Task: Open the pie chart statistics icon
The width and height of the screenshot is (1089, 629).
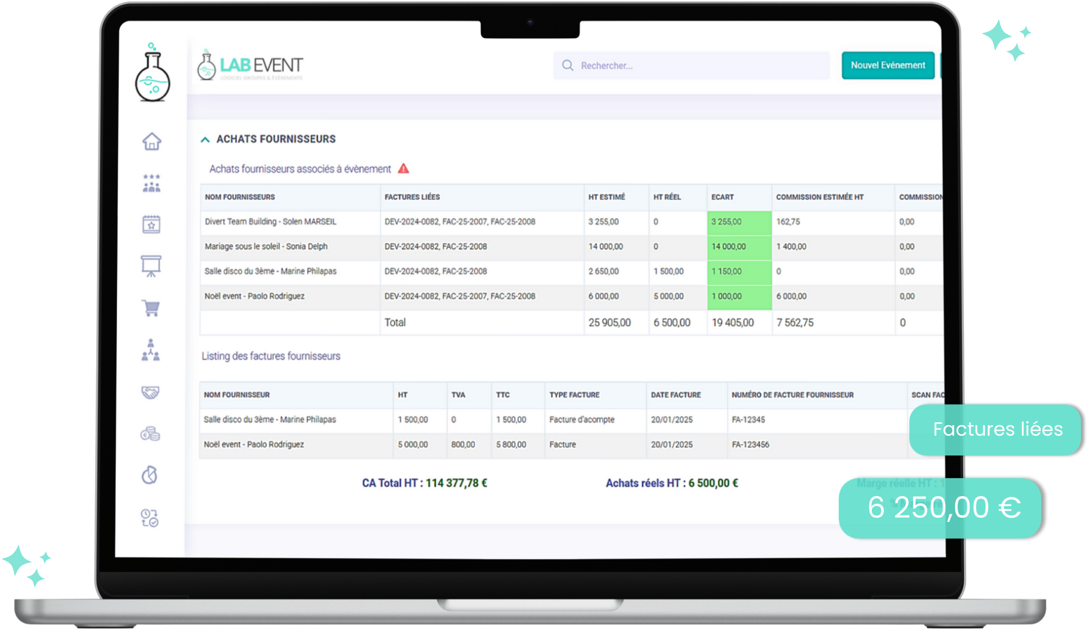Action: click(150, 475)
